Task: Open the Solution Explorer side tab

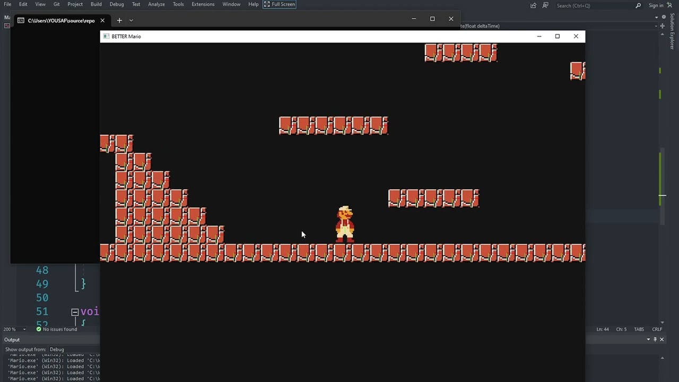Action: [673, 32]
